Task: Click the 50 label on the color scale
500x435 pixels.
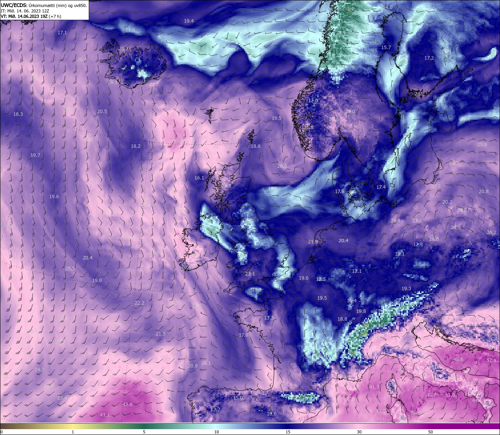Action: (x=430, y=432)
